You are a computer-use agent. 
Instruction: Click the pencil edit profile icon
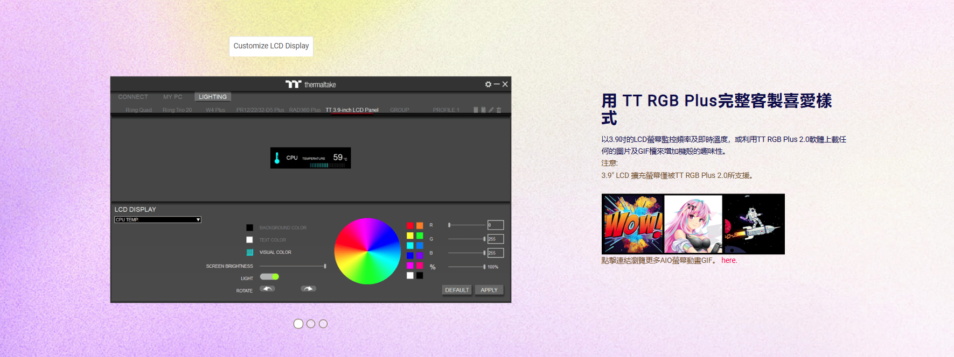[491, 110]
